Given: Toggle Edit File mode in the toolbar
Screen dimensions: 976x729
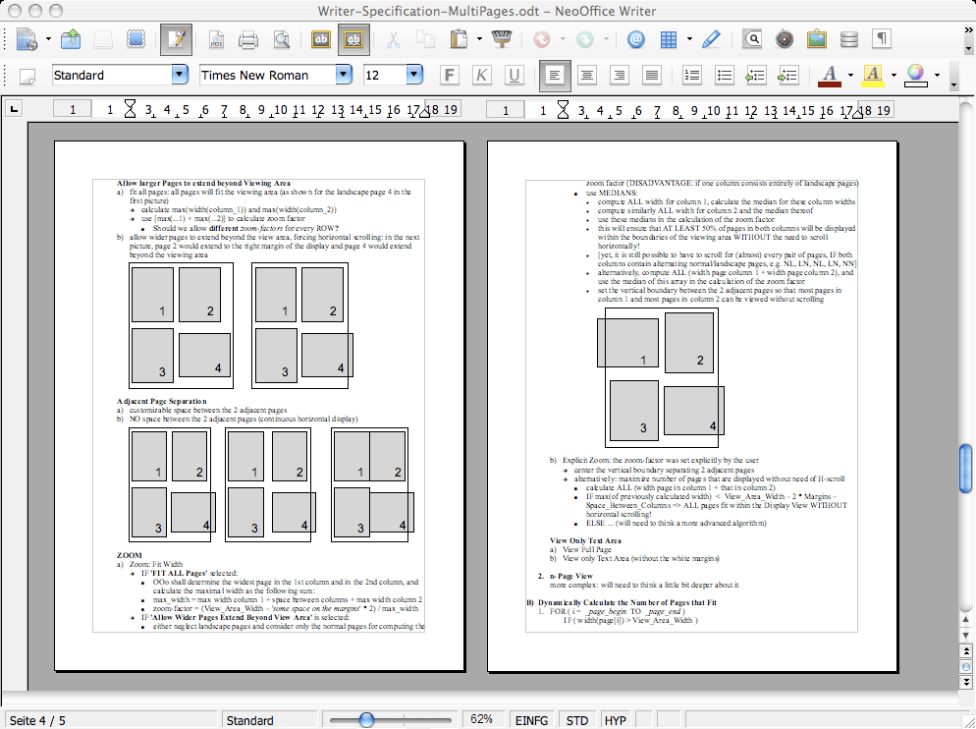Looking at the screenshot, I should coord(179,39).
